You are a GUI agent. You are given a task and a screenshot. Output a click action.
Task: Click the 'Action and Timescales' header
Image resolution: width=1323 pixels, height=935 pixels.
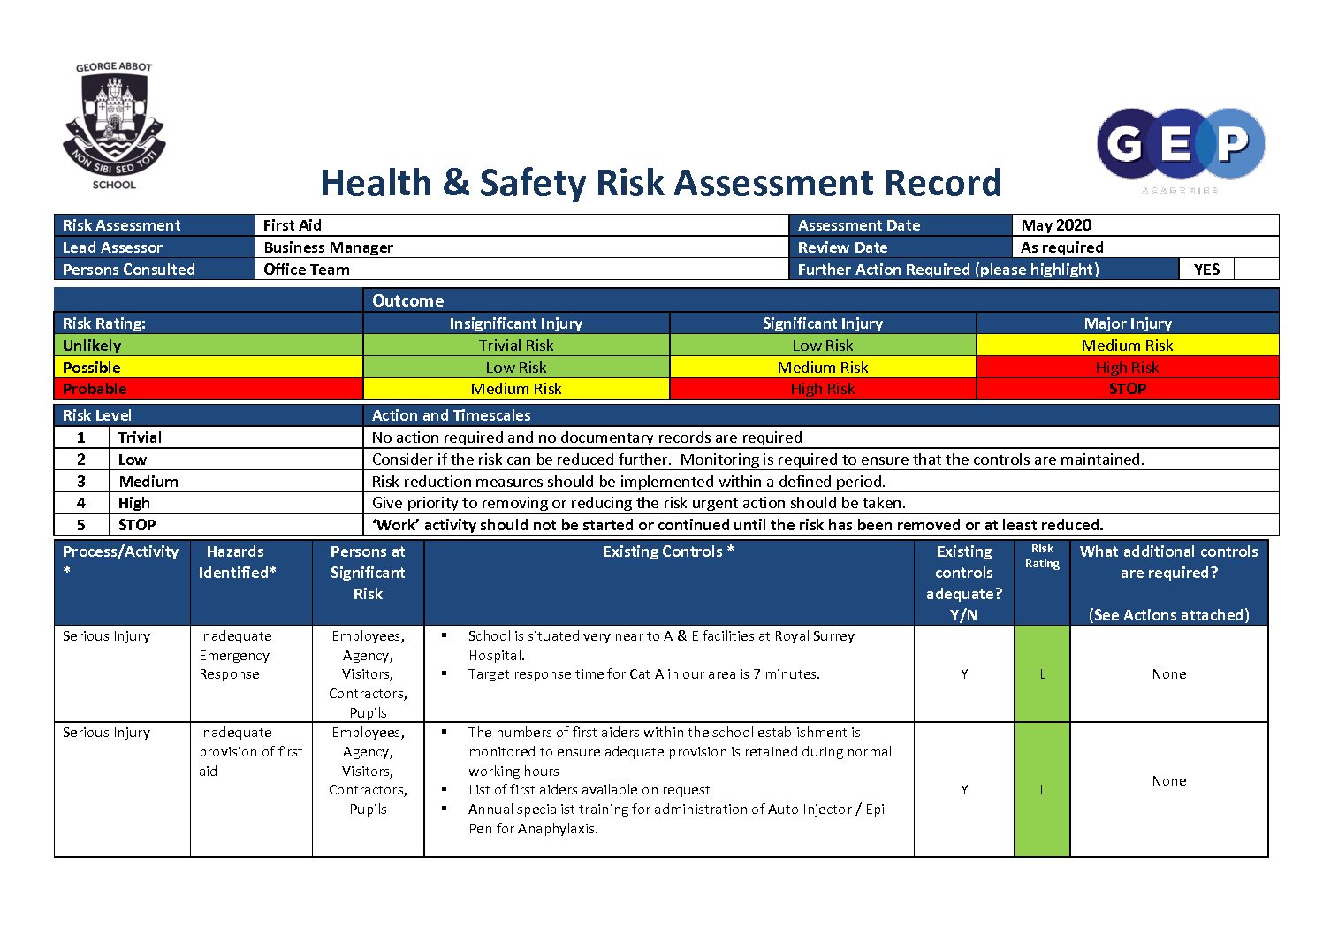451,415
